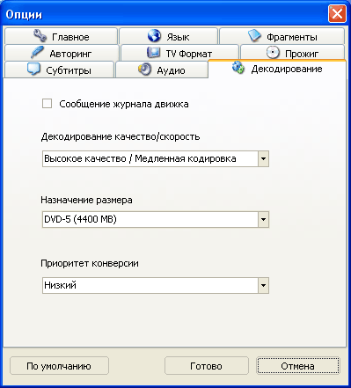Open the decoding quality/speed dropdown arrow
This screenshot has height=388, width=351.
pyautogui.click(x=263, y=159)
